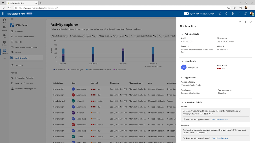Open App filter dropdown

[x=91, y=36]
